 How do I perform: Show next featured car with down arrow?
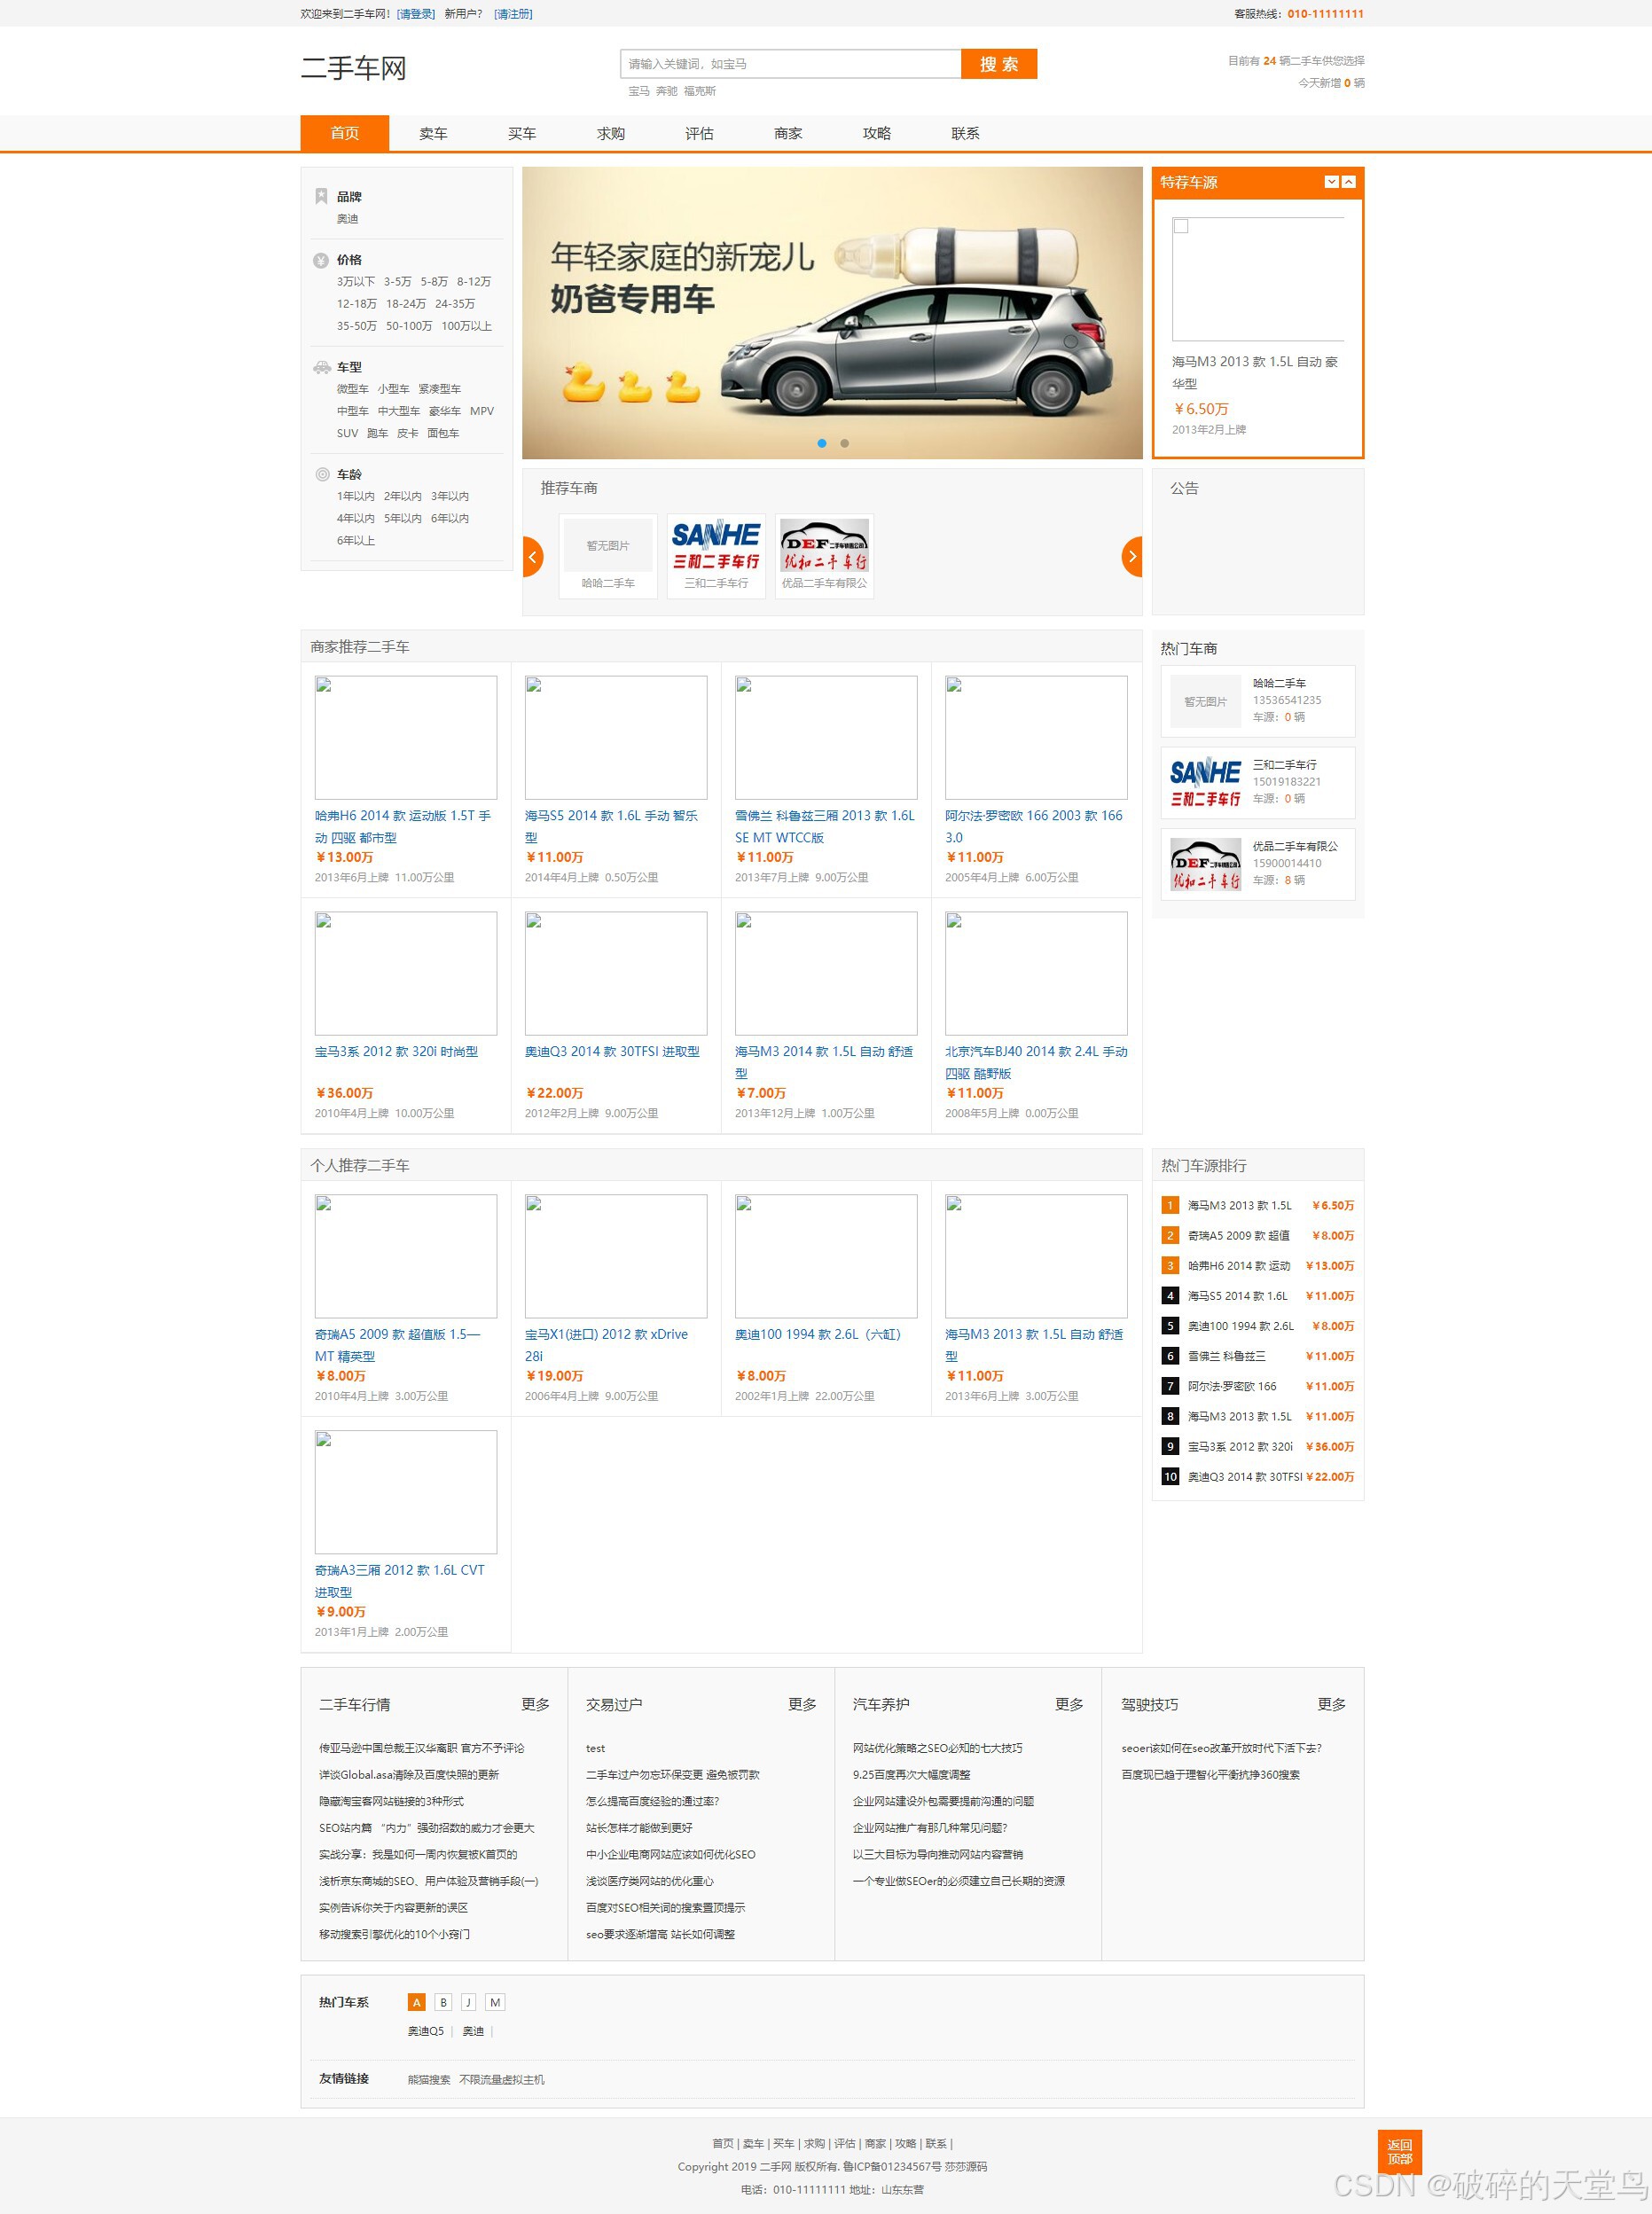(x=1331, y=182)
